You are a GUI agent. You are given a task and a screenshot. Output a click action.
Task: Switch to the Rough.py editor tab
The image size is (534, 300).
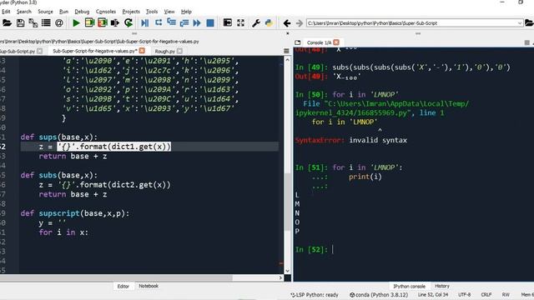[165, 52]
